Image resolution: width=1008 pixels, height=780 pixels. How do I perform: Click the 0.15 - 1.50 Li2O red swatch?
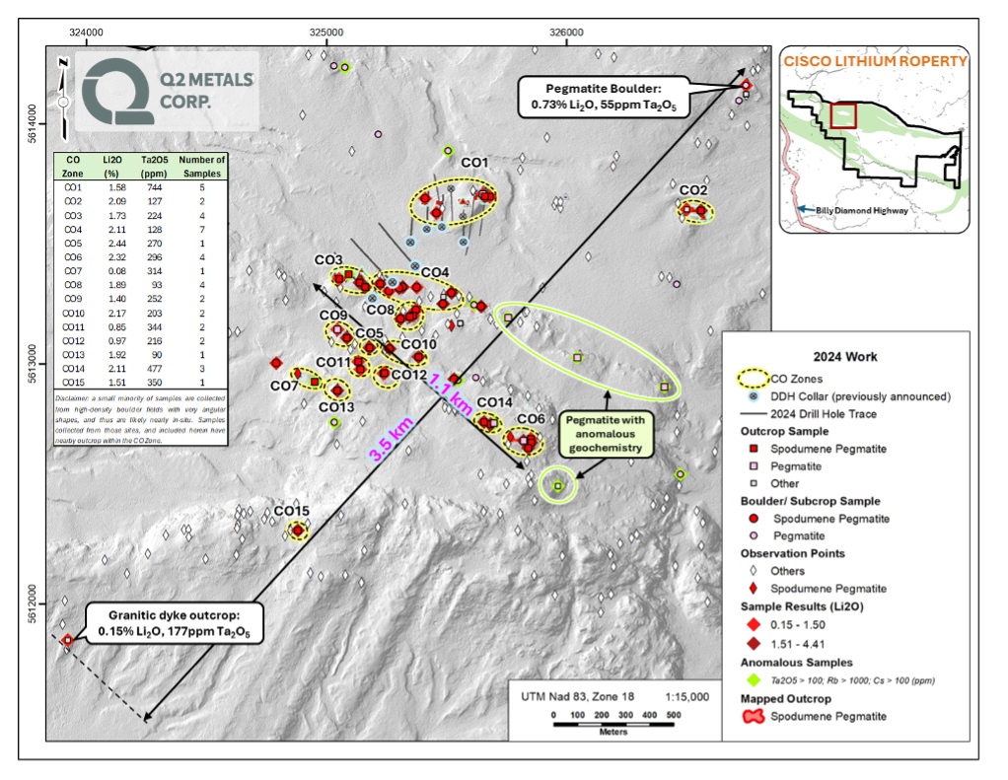(754, 624)
